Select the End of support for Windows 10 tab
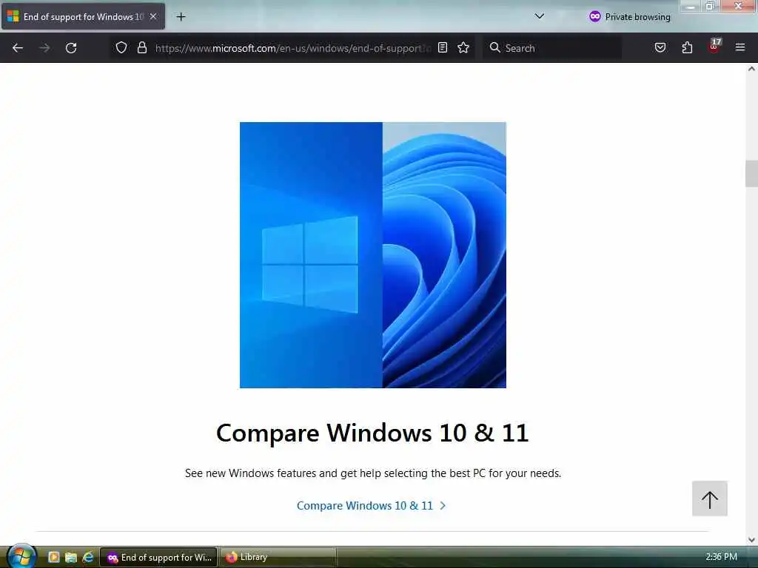The height and width of the screenshot is (568, 758). 83,17
